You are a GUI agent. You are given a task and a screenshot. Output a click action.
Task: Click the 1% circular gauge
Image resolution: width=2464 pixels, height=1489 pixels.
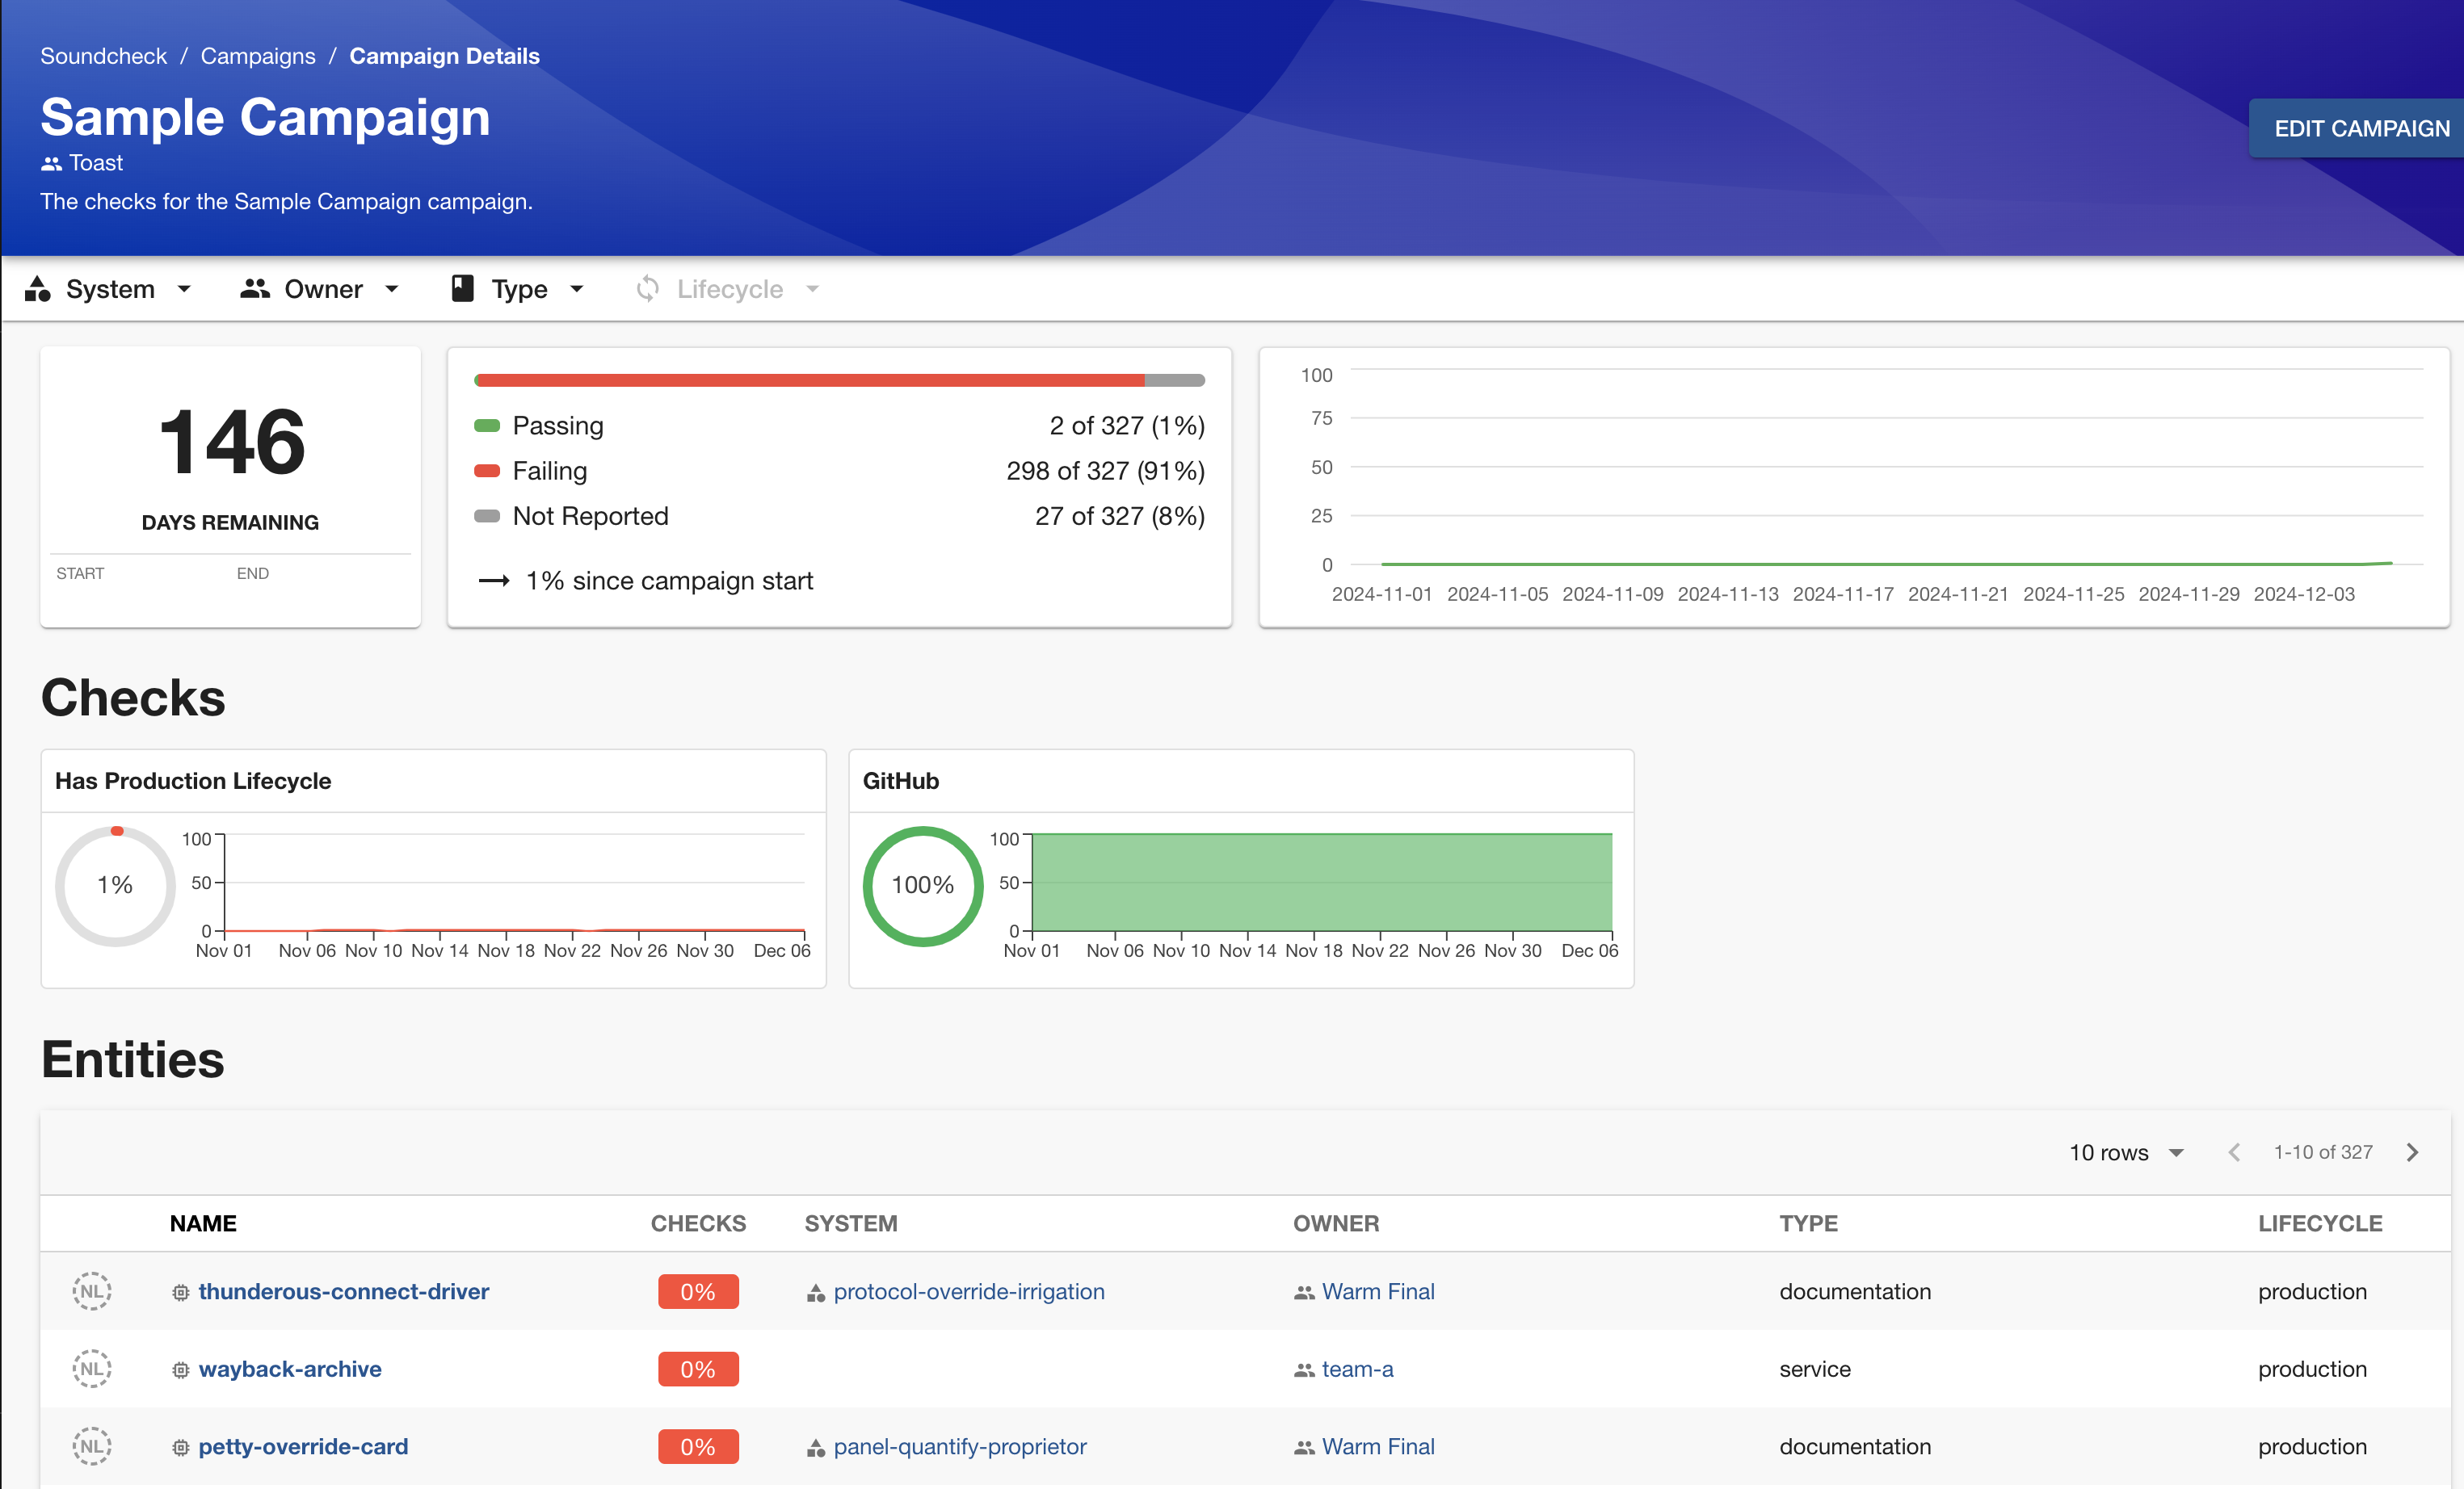pyautogui.click(x=115, y=885)
